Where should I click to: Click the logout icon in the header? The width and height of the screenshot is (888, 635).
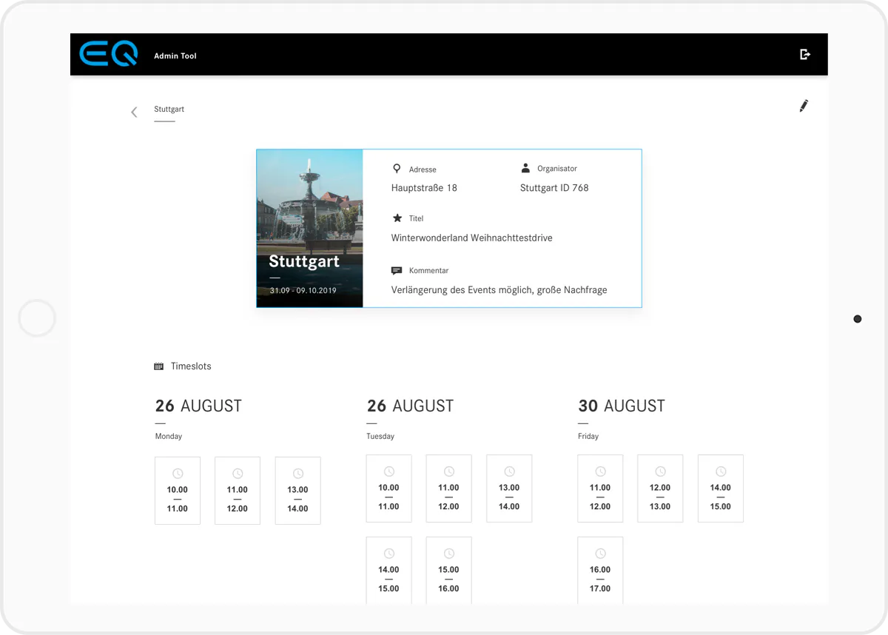tap(805, 54)
